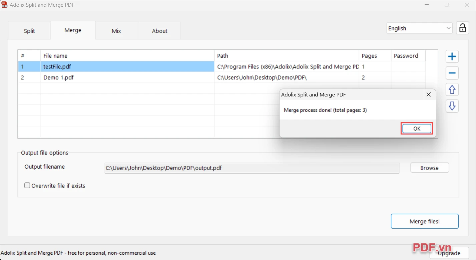476x260 pixels.
Task: Go to the About tab
Action: click(x=159, y=31)
